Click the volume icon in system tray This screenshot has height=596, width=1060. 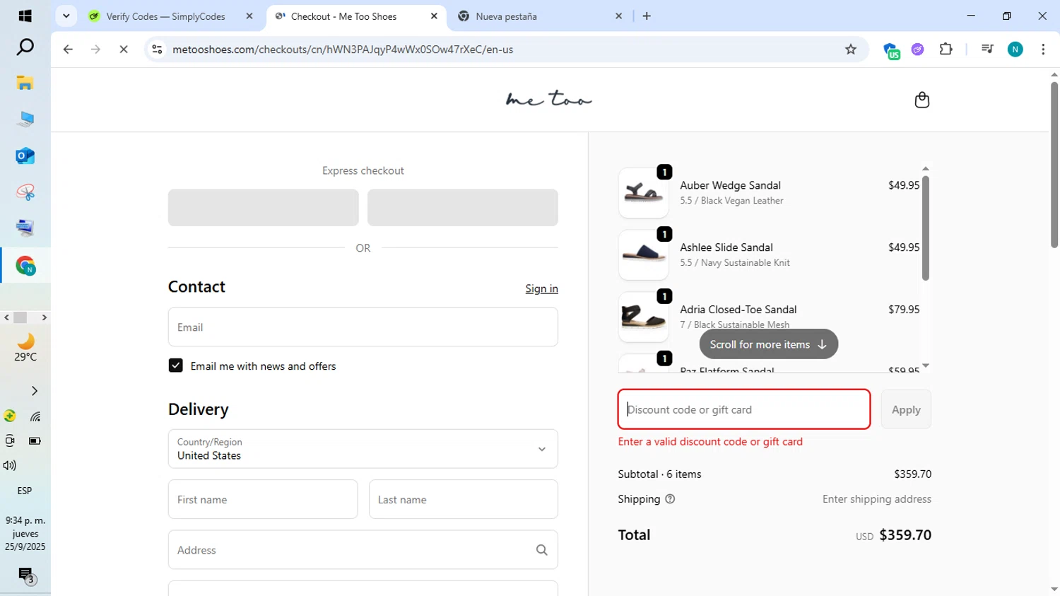(10, 465)
